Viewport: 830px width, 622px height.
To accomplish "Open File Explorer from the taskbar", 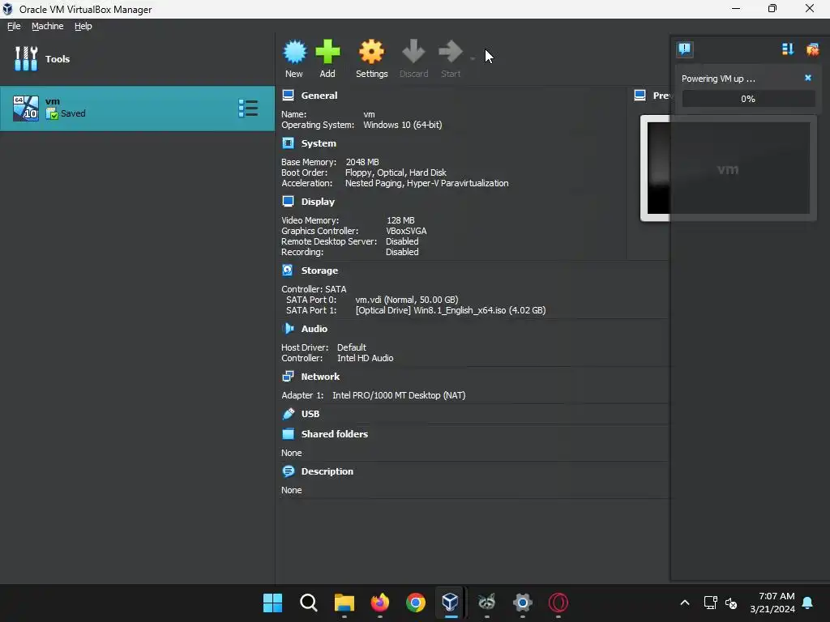I will 344,603.
